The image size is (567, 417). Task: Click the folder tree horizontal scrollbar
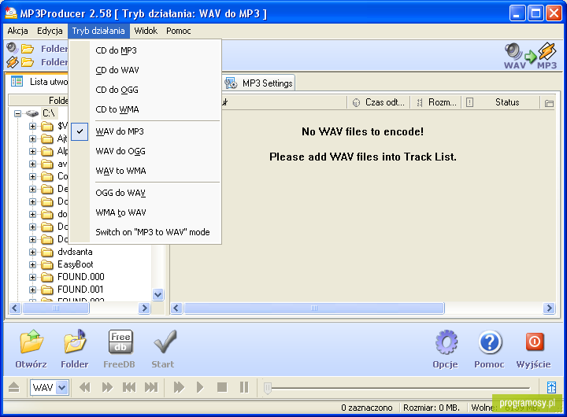[56, 308]
